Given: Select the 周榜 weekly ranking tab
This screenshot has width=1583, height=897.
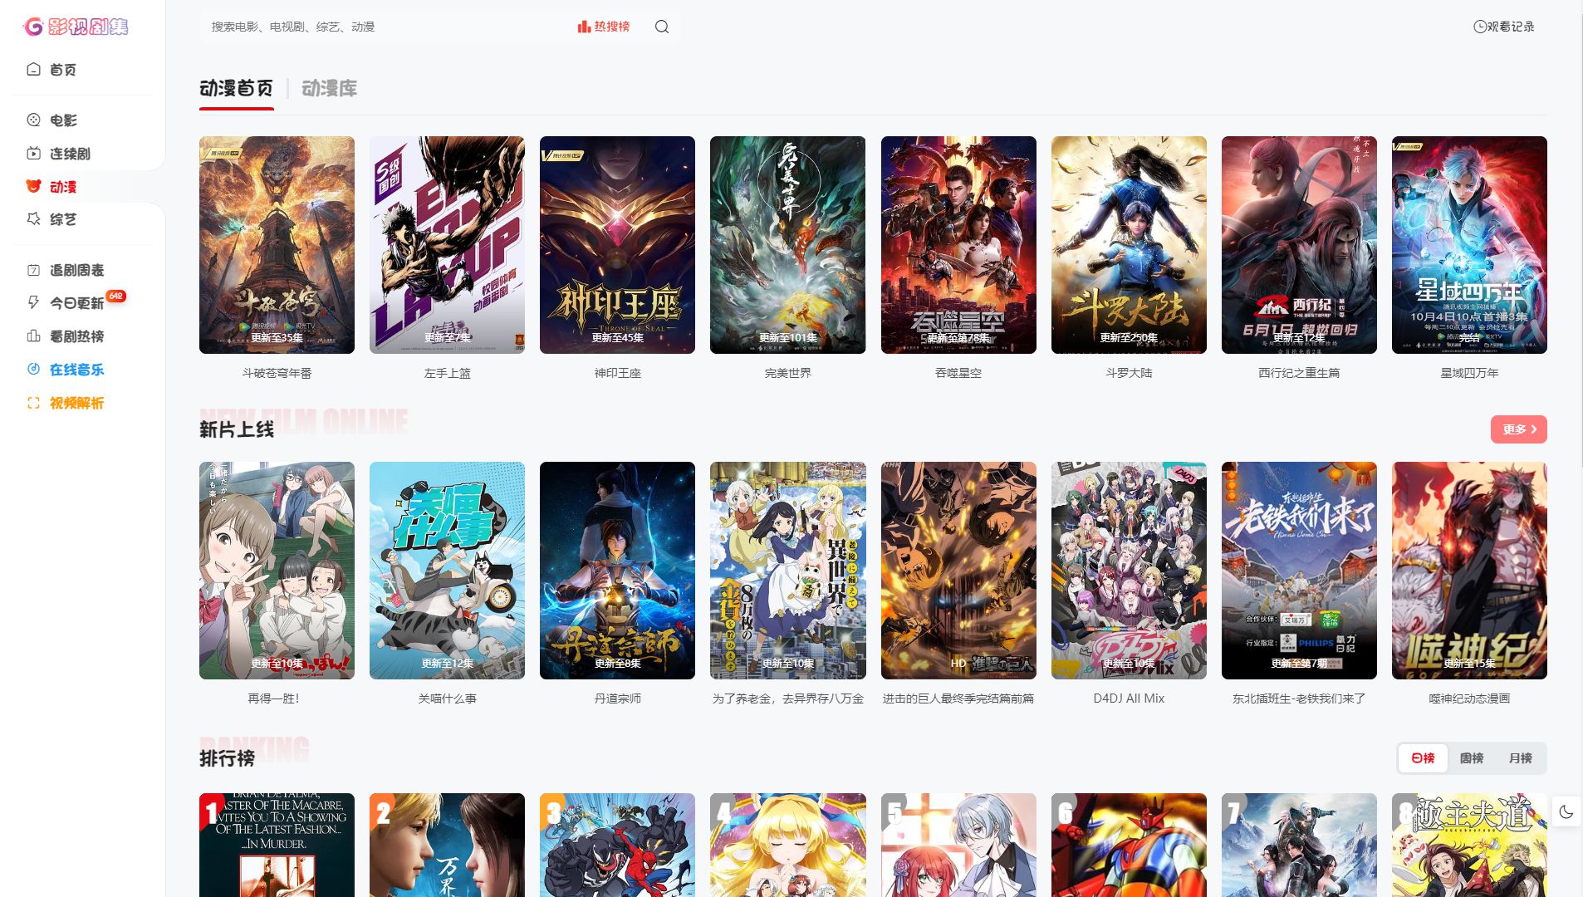Looking at the screenshot, I should coord(1472,758).
